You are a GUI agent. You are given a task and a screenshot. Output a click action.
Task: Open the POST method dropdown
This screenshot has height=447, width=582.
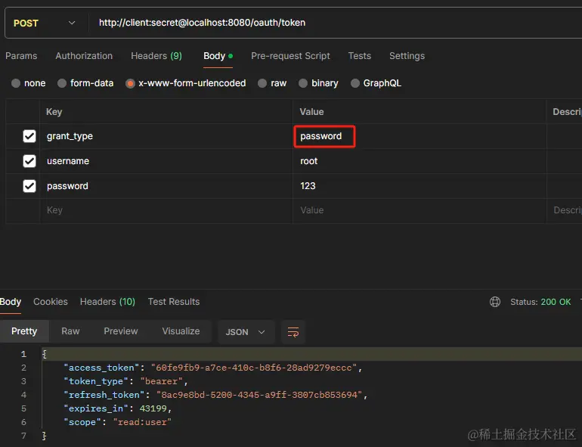(45, 23)
